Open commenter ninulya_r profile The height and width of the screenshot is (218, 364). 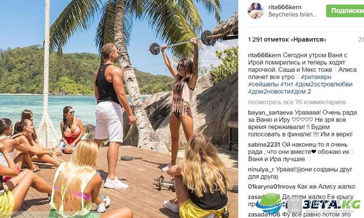(261, 170)
